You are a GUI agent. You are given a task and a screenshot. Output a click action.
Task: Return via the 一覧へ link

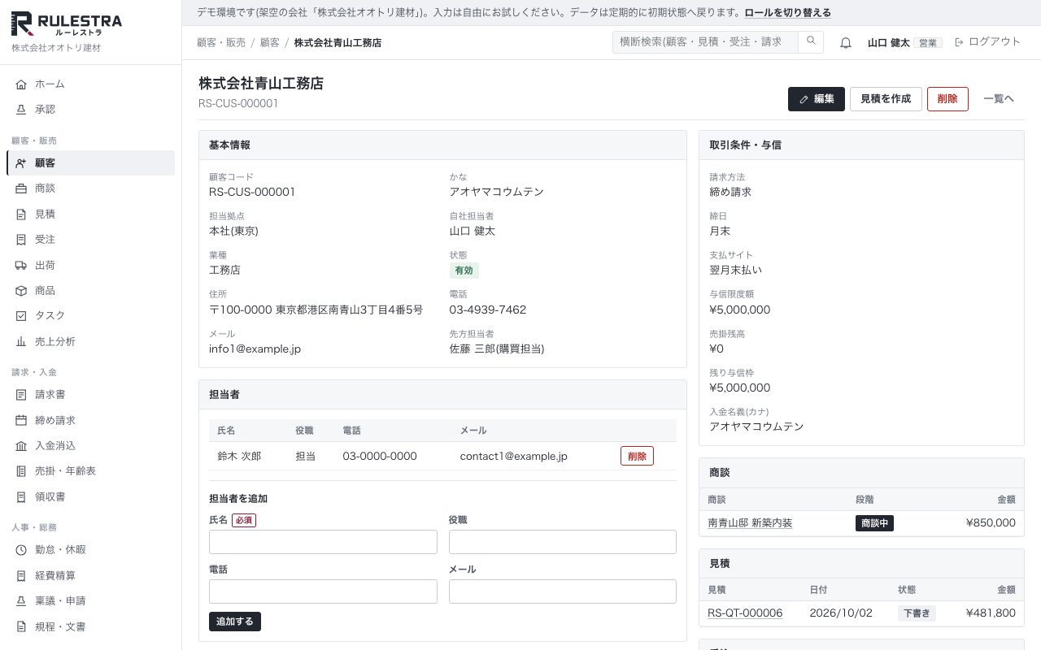tap(999, 99)
